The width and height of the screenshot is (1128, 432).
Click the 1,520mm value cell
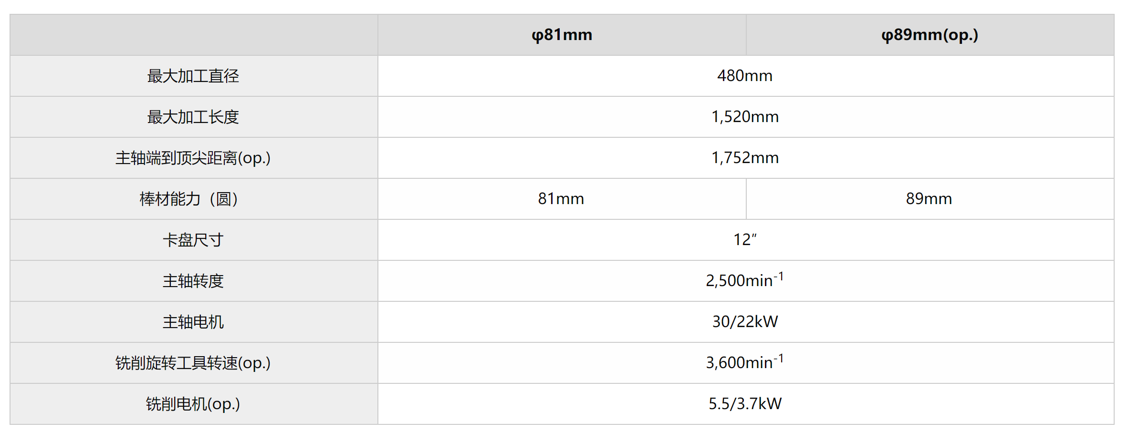pos(745,117)
